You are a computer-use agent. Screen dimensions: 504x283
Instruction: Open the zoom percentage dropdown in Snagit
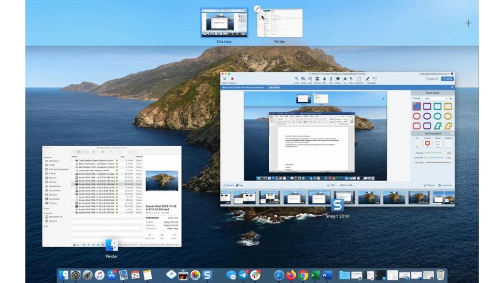coord(332,185)
